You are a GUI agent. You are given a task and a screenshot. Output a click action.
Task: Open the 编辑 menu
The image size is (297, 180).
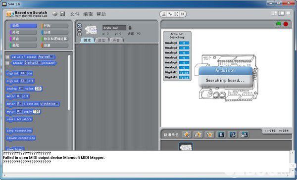click(88, 14)
